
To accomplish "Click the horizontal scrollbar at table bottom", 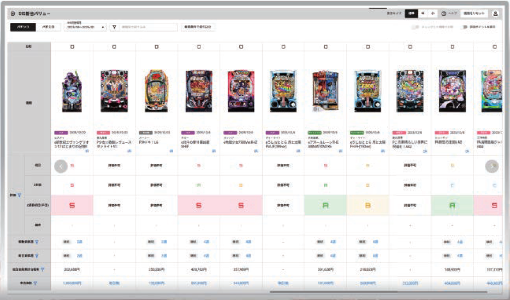I will coord(378,292).
